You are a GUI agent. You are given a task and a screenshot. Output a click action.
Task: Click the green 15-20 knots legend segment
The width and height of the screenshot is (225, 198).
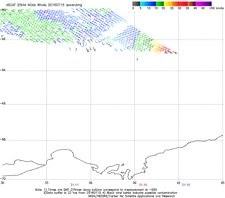(160, 4)
